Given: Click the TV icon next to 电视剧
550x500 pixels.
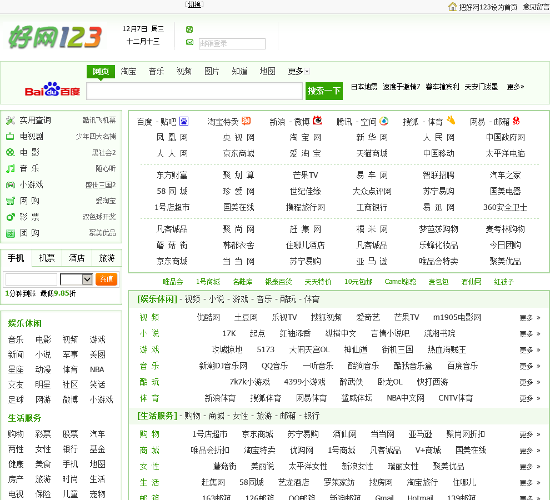Looking at the screenshot, I should tap(10, 136).
